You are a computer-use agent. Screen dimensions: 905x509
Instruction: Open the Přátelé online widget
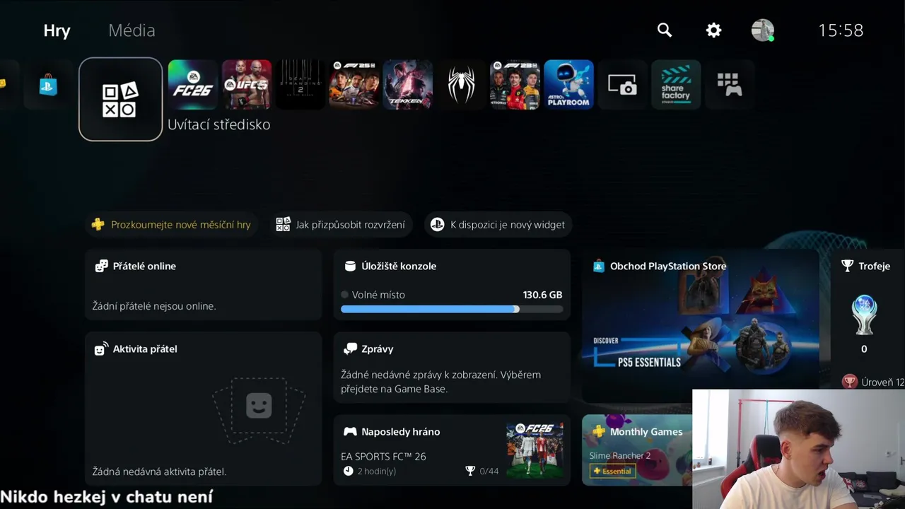pos(204,285)
